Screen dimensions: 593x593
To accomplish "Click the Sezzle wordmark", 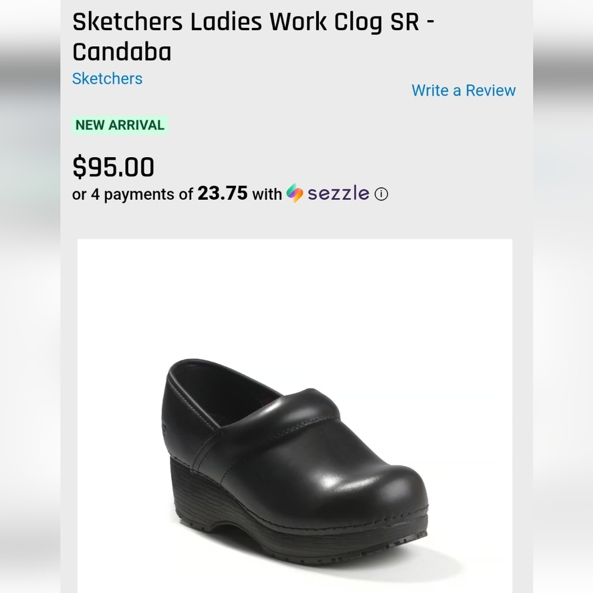I will pos(336,193).
